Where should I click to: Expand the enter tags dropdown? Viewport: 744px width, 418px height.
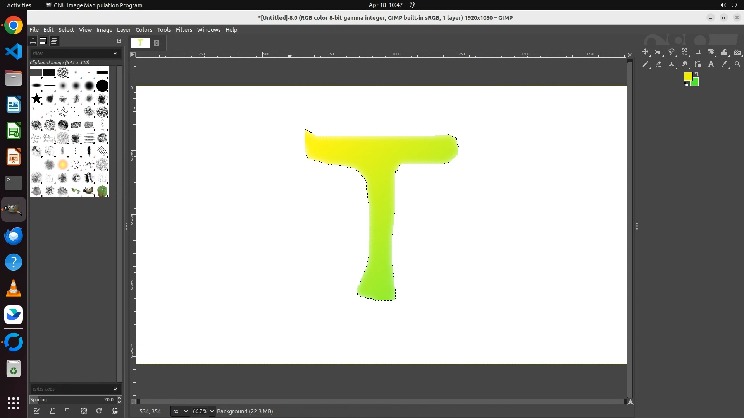[x=115, y=389]
